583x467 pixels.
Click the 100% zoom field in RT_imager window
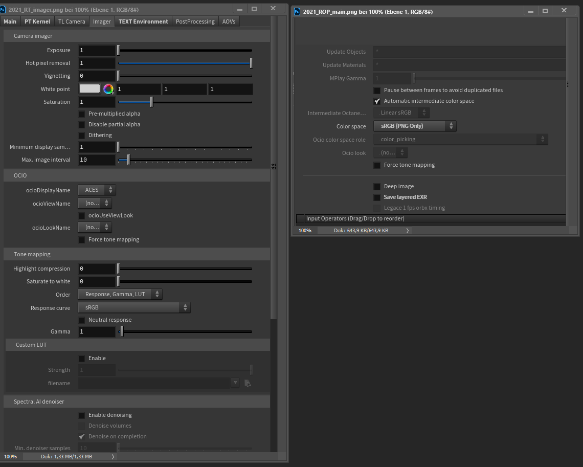pos(10,457)
